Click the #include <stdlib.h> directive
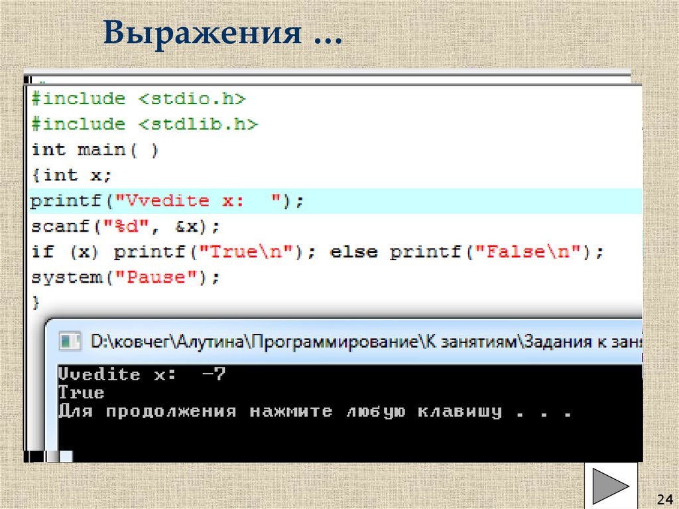Viewport: 679px width, 509px height. (143, 123)
